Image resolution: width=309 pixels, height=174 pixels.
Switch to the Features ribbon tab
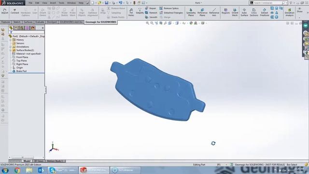click(6, 22)
